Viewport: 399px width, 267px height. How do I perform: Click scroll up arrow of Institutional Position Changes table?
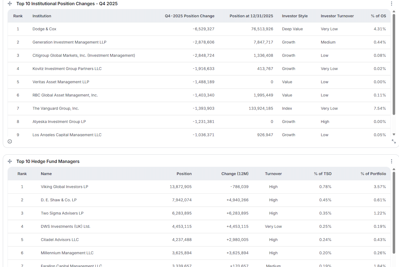(x=394, y=12)
